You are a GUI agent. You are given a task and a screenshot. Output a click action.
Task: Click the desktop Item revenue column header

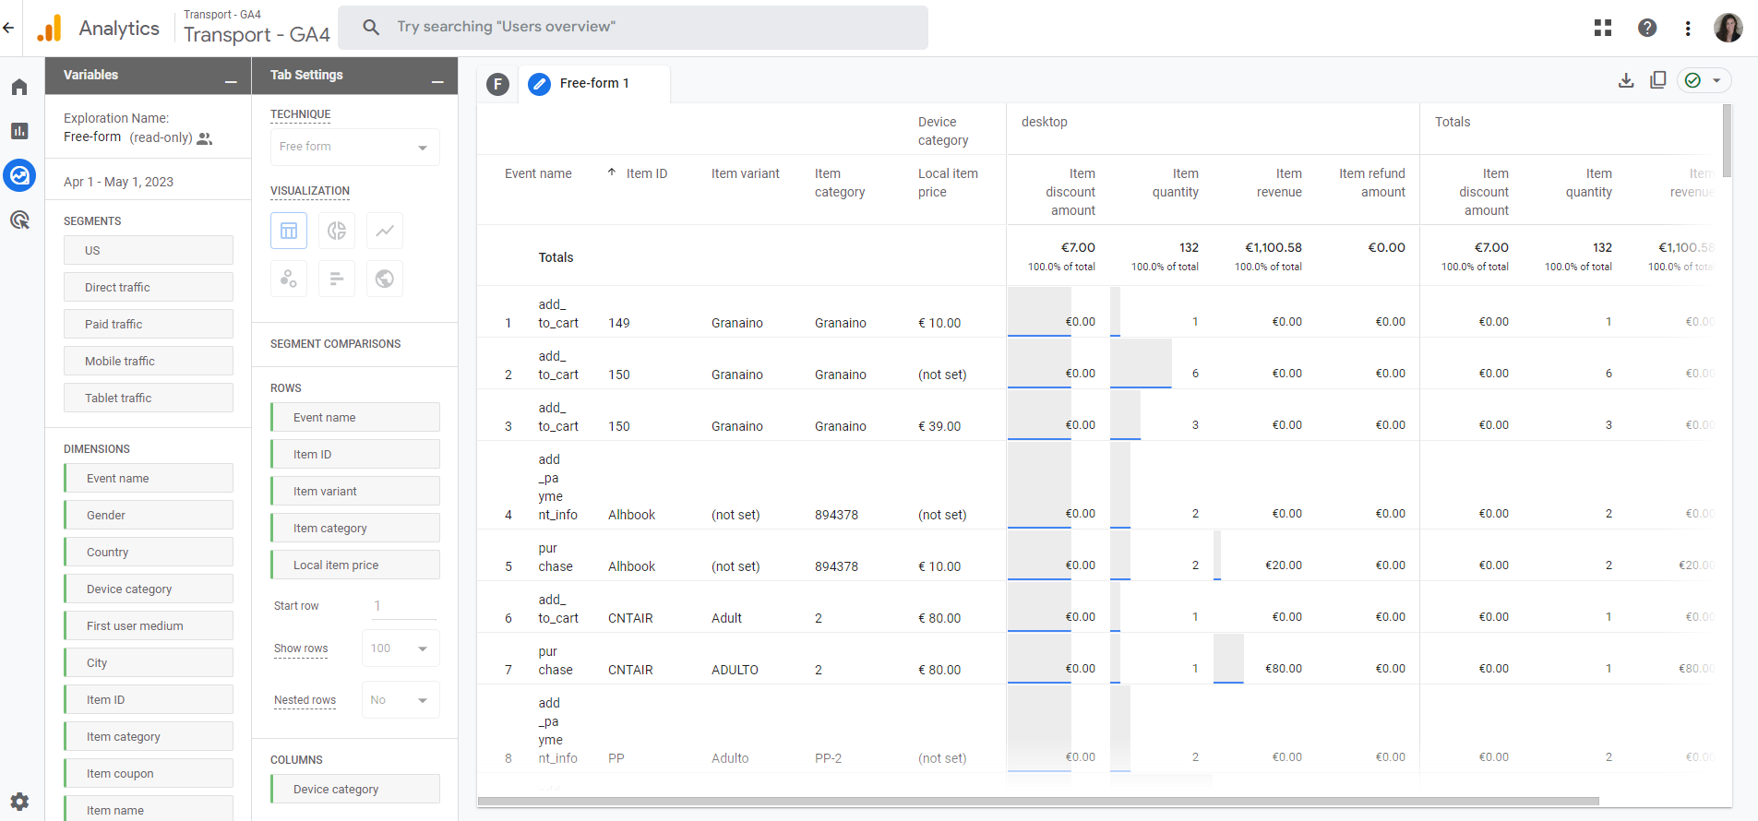[x=1279, y=183]
